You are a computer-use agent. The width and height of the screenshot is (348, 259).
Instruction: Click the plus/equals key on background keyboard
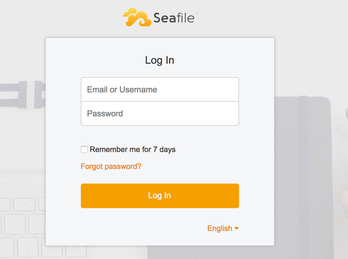pos(38,224)
